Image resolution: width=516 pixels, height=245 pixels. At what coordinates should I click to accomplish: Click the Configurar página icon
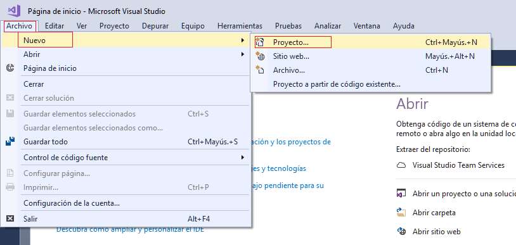pyautogui.click(x=10, y=173)
